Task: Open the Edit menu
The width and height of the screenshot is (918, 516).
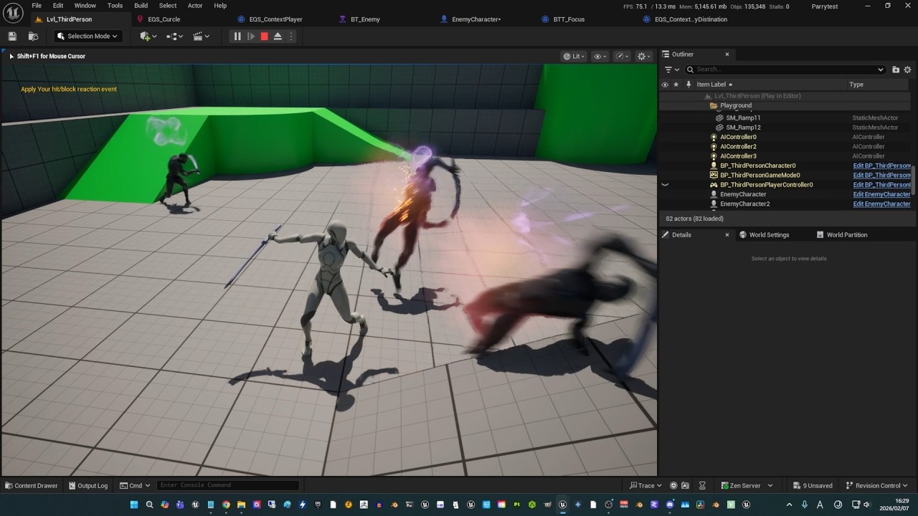Action: click(58, 6)
